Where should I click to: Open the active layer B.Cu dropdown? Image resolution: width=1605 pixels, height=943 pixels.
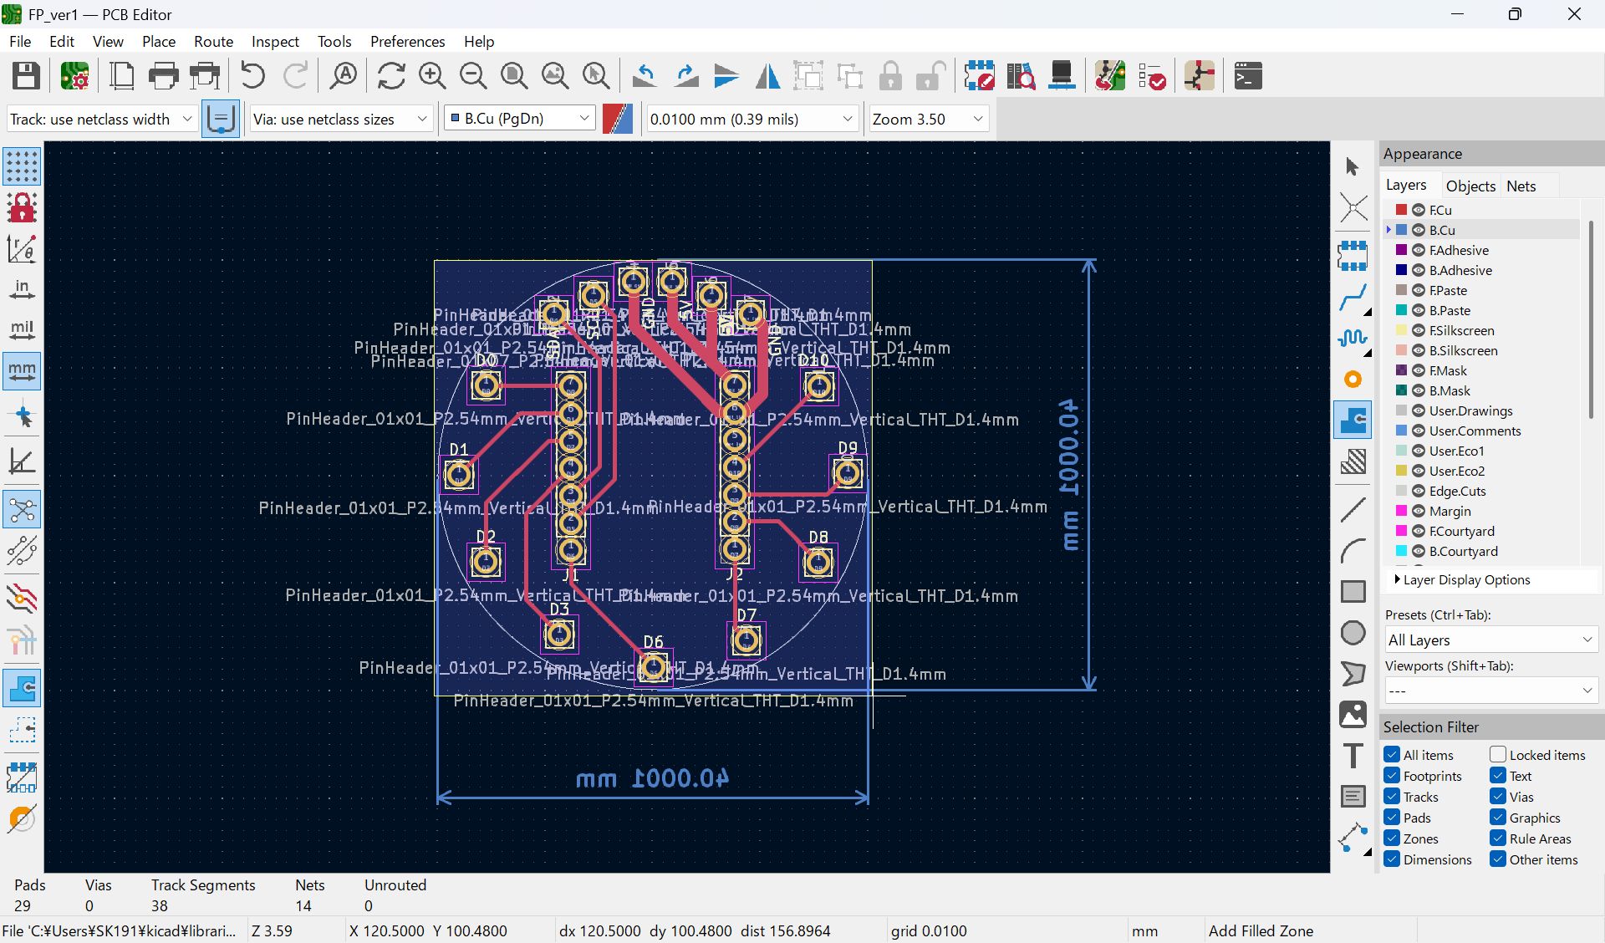[520, 119]
